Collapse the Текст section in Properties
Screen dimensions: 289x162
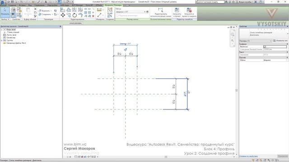click(x=287, y=52)
